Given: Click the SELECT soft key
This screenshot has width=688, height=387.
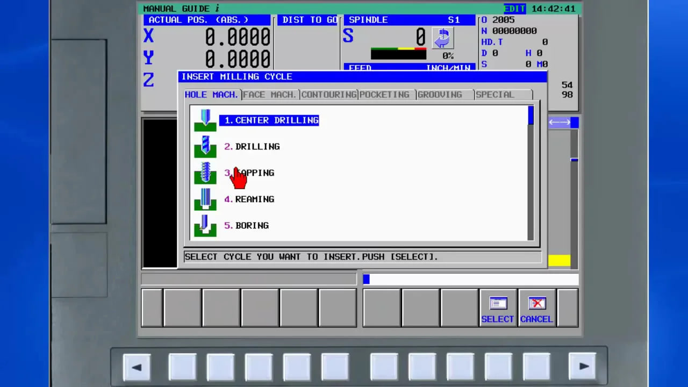Looking at the screenshot, I should pyautogui.click(x=498, y=309).
